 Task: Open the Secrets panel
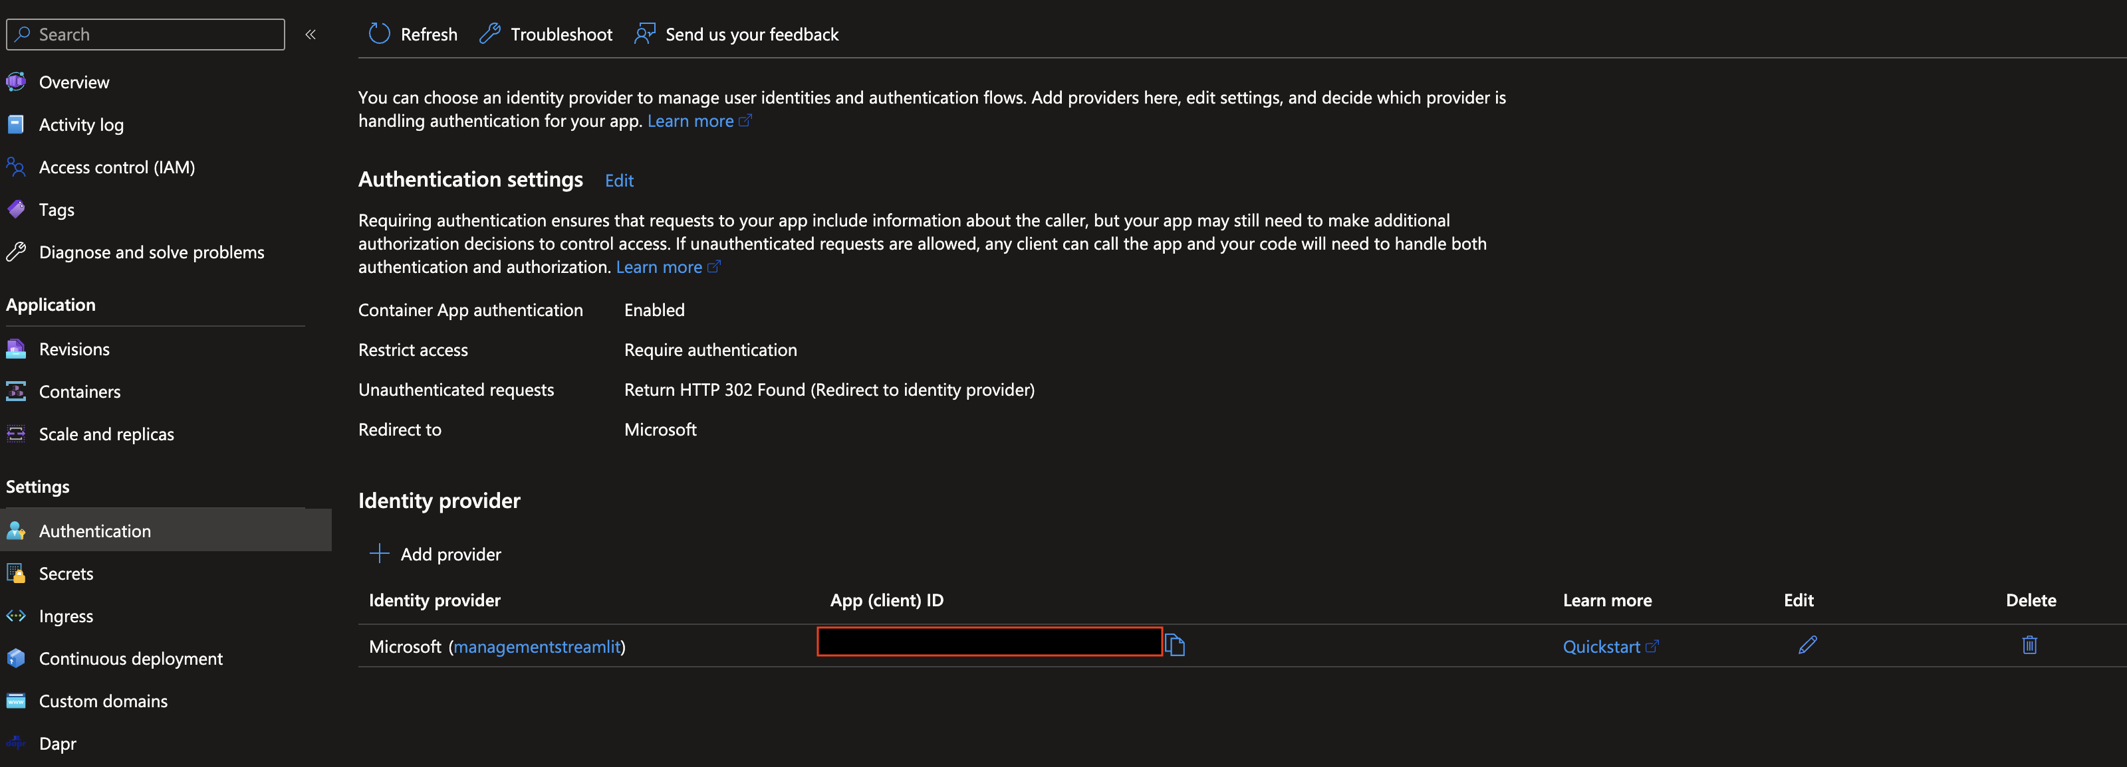pos(65,573)
